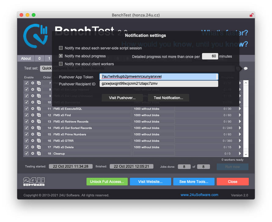Image resolution: width=272 pixels, height=222 pixels.
Task: Open gear settings in row 9
Action: (x=33, y=96)
